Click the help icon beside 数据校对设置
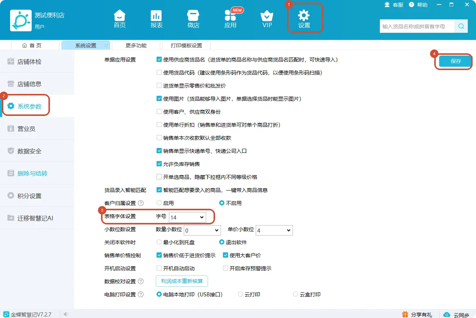The height and width of the screenshot is (318, 476). 141,281
